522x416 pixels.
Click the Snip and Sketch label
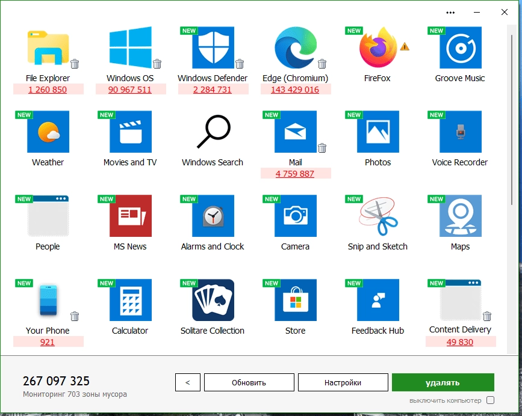tap(378, 246)
